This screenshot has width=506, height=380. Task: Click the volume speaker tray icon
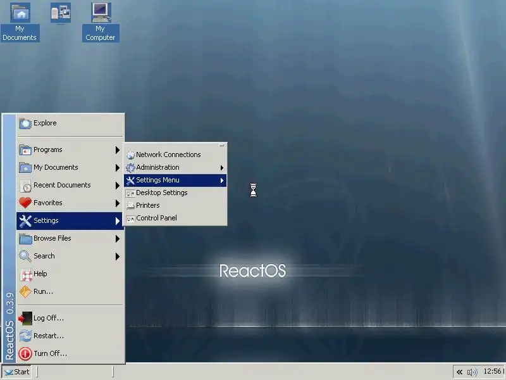pos(472,372)
